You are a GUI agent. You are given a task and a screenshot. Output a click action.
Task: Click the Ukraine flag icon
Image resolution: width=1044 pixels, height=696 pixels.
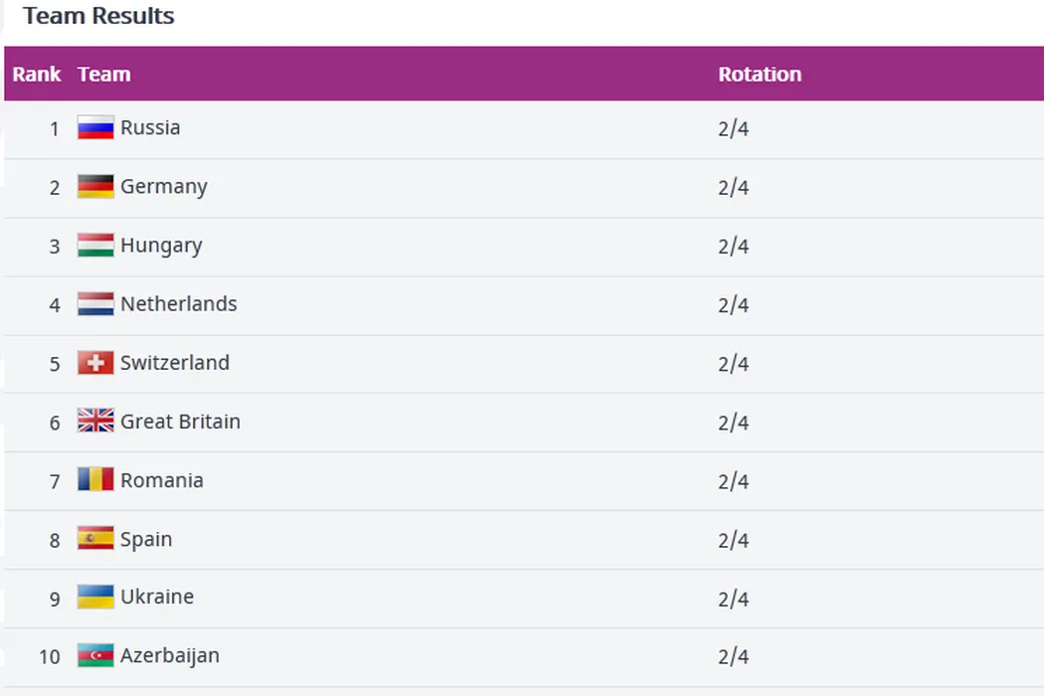pyautogui.click(x=95, y=598)
